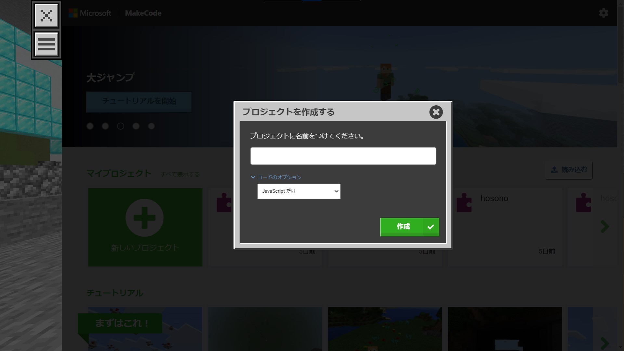The height and width of the screenshot is (351, 624).
Task: Click the green arrow in tutorials row
Action: (604, 343)
